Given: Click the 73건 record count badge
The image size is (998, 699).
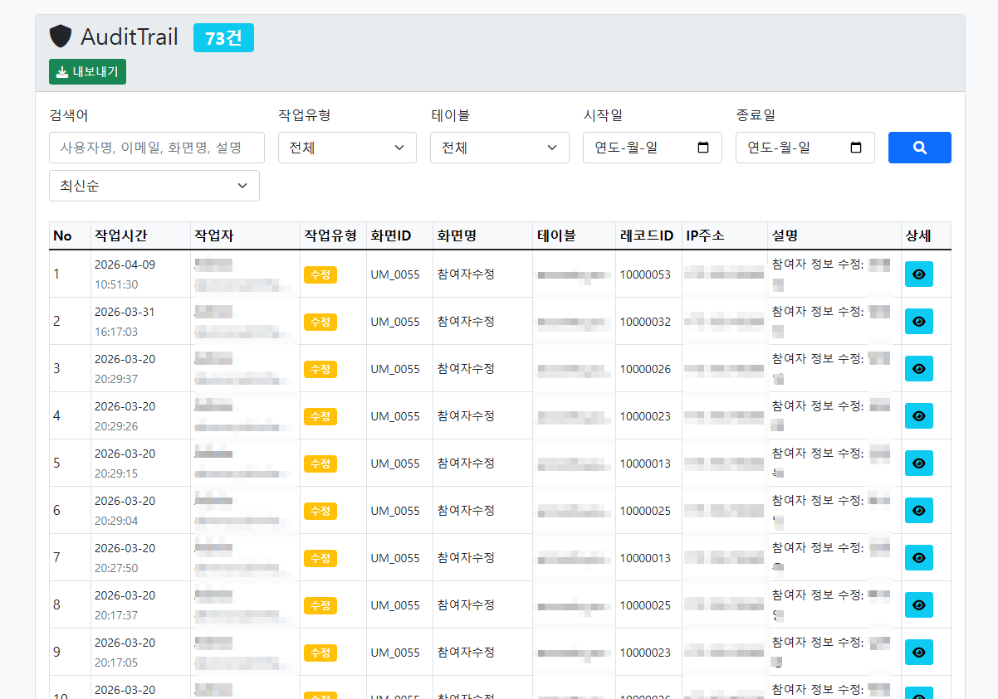Looking at the screenshot, I should (x=223, y=36).
